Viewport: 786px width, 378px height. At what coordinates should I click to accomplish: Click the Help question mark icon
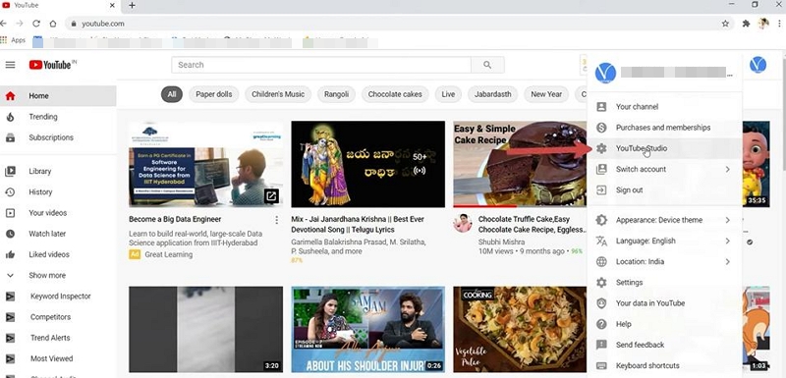pos(601,324)
